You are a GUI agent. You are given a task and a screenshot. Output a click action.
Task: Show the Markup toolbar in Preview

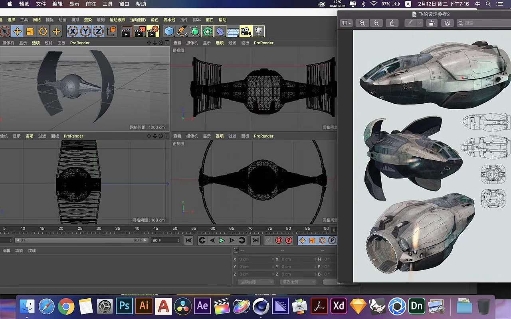point(448,23)
